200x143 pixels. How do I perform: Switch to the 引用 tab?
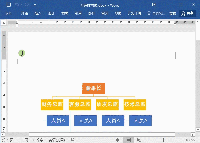pyautogui.click(x=78, y=13)
